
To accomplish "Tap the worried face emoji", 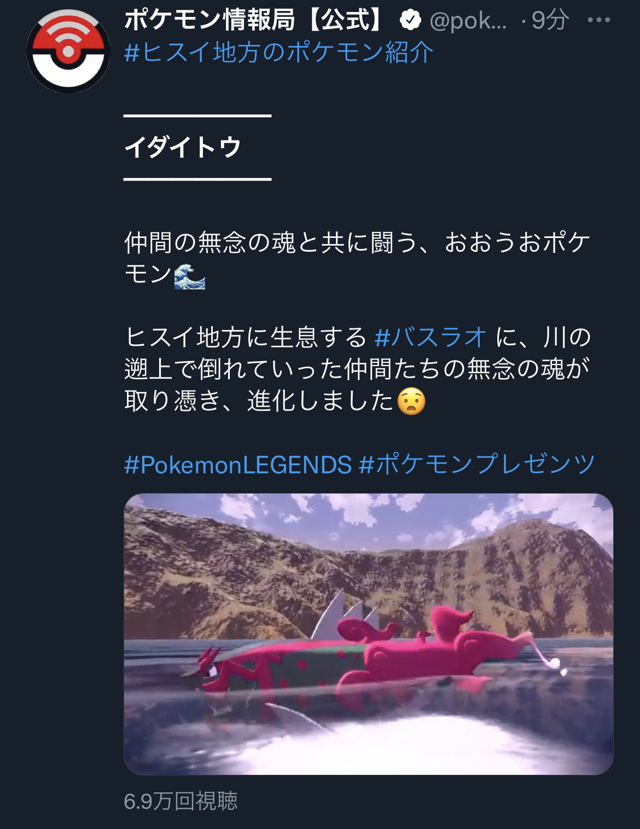I will click(x=411, y=402).
